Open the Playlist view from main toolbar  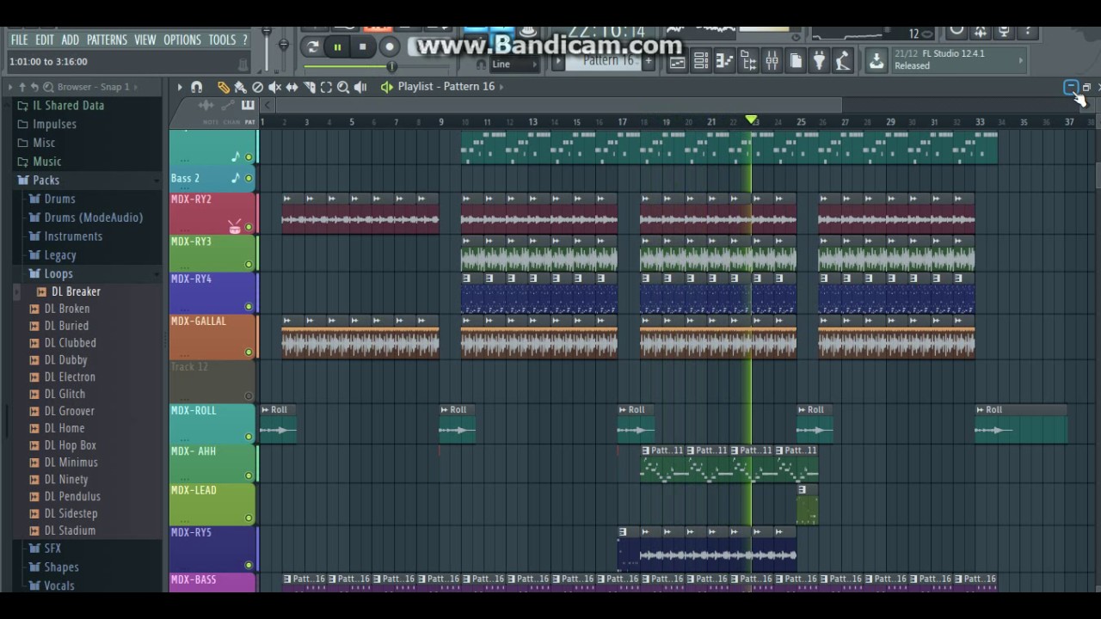point(678,61)
